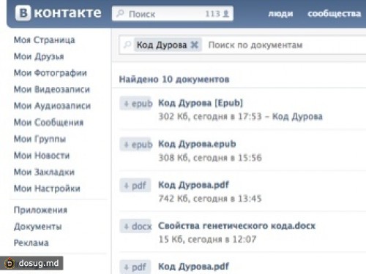Open 'Мои Новости' feed
Image resolution: width=366 pixels, height=274 pixels.
(x=42, y=156)
